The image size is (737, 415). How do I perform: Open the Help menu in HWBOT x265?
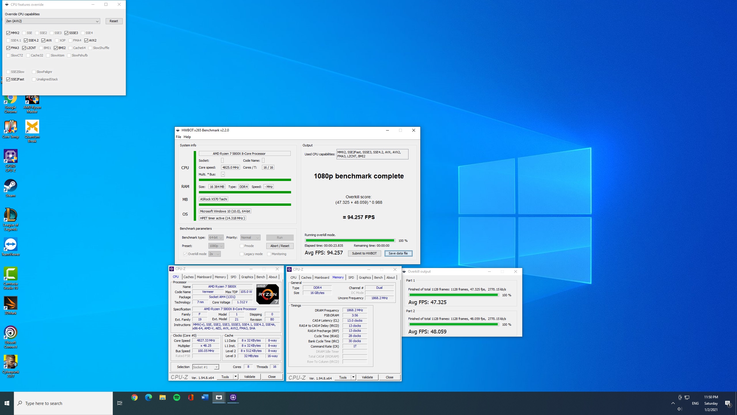pyautogui.click(x=187, y=137)
